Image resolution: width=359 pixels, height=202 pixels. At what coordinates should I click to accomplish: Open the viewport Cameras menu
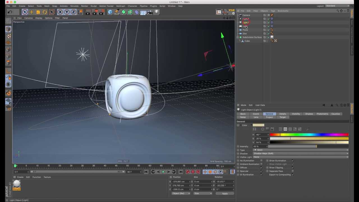(28, 18)
